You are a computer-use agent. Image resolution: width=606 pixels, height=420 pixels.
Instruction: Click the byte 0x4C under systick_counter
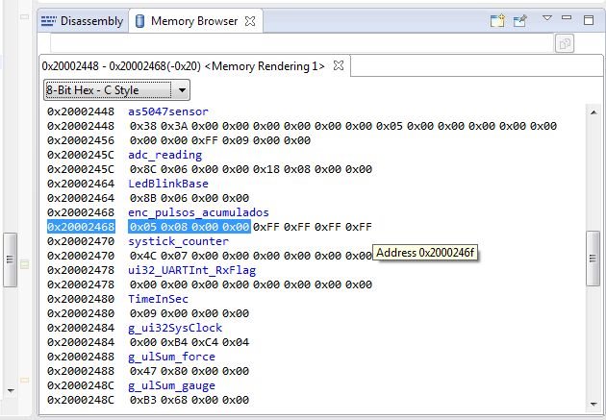(x=143, y=256)
